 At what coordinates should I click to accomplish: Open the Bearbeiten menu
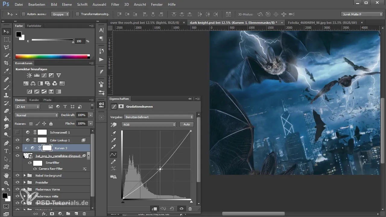pos(37,5)
